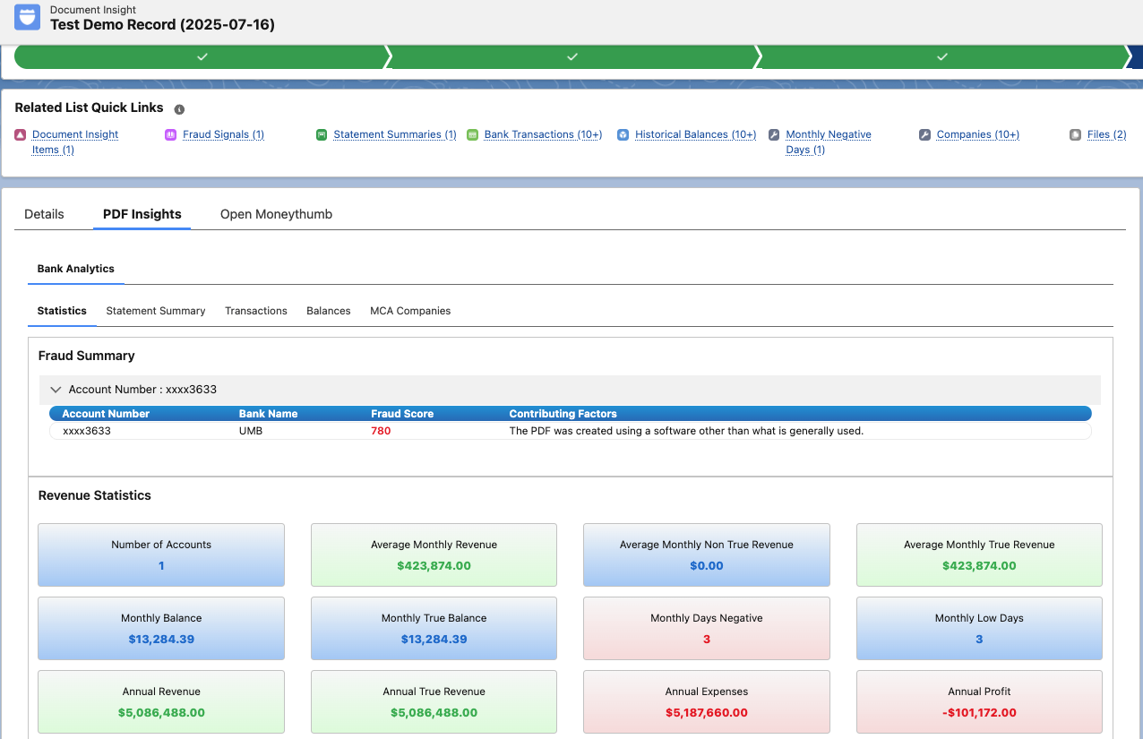
Task: Click the Annual Profit card
Action: 979,702
